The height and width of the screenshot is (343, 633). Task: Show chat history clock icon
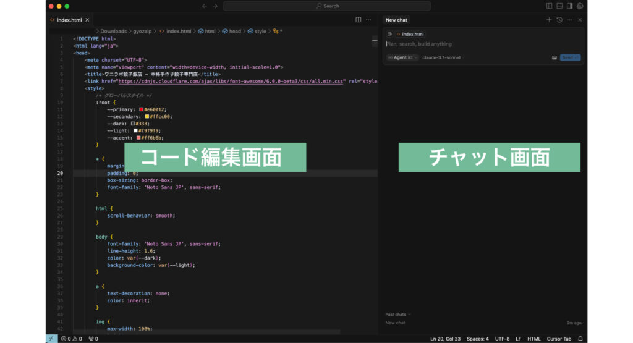(x=559, y=20)
